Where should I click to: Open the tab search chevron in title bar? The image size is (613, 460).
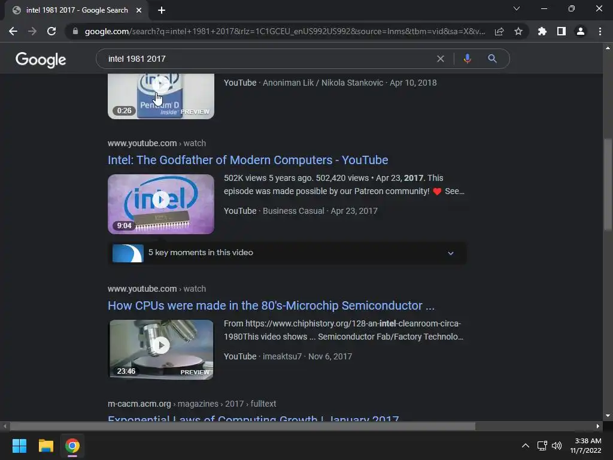[517, 8]
